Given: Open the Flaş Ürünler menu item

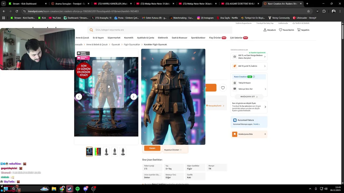Looking at the screenshot, I should click(x=217, y=38).
